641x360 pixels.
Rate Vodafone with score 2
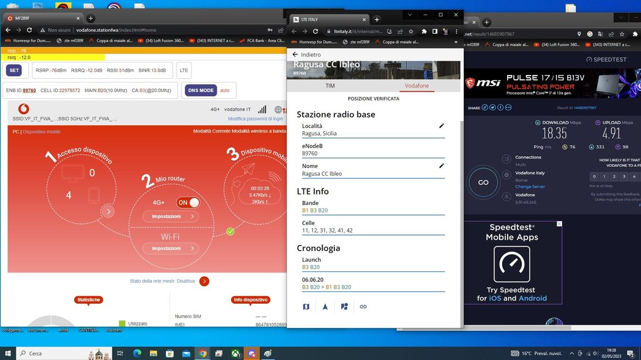tap(614, 176)
